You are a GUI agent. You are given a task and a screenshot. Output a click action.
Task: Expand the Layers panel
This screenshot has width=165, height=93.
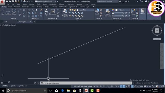[x=78, y=19]
